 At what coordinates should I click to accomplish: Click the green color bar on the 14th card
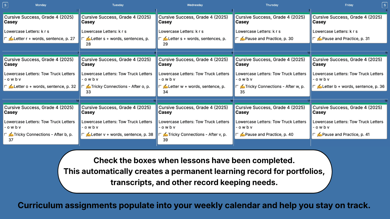[x=41, y=104]
